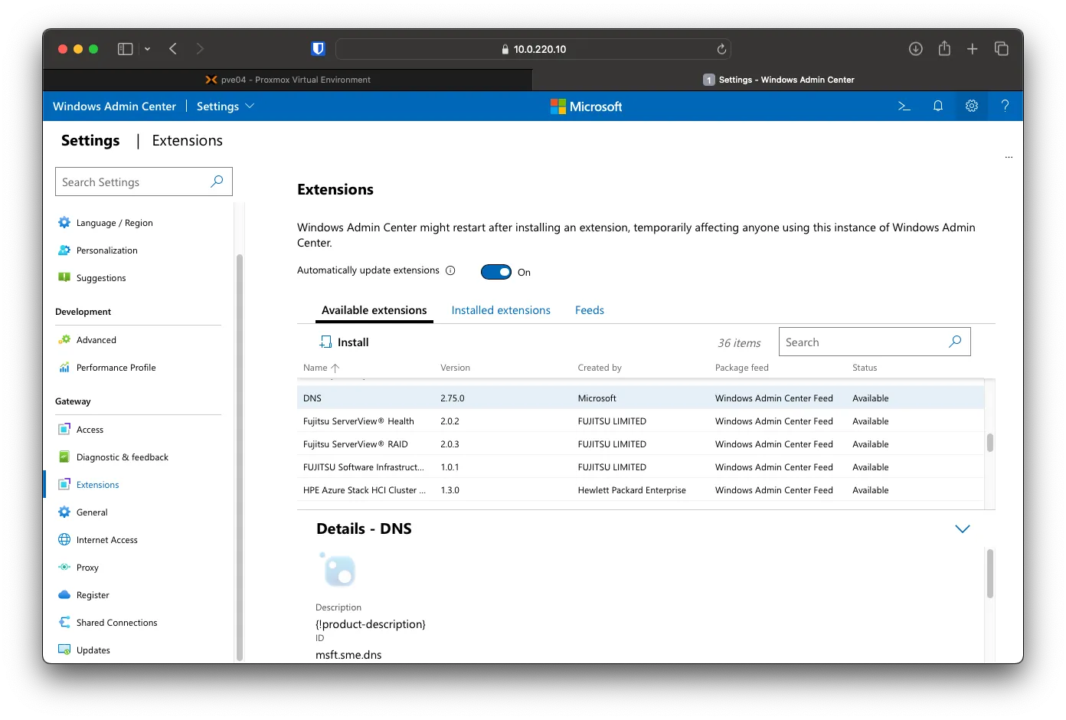Open the settings gear in header
This screenshot has width=1066, height=720.
coord(972,106)
